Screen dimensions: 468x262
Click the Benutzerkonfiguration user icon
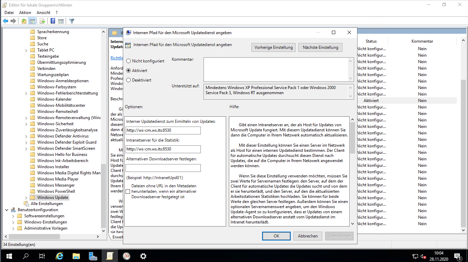pyautogui.click(x=13, y=210)
